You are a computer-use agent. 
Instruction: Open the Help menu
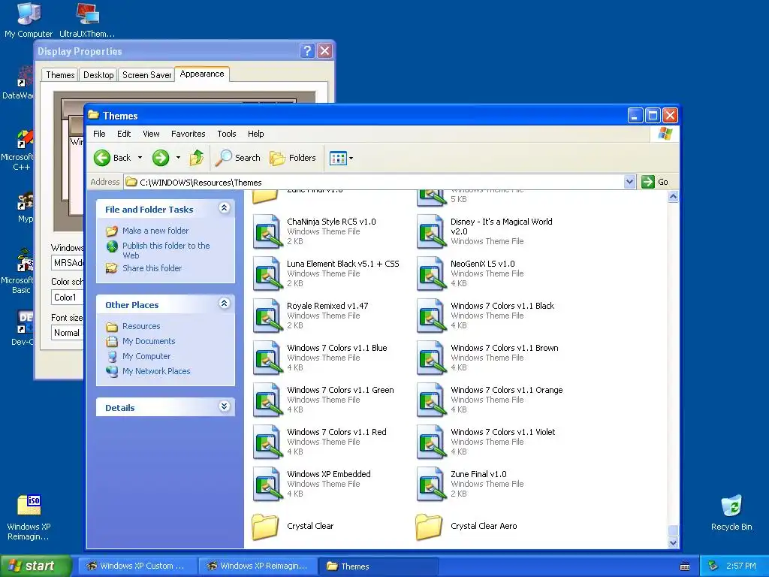point(255,134)
